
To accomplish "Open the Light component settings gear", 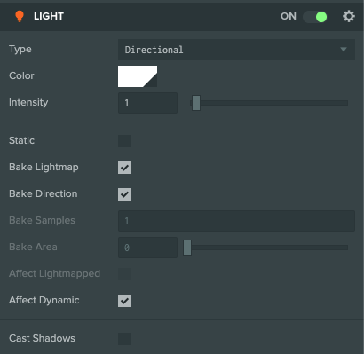I will click(x=349, y=16).
